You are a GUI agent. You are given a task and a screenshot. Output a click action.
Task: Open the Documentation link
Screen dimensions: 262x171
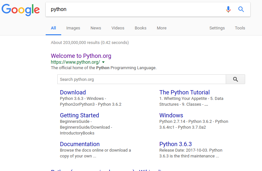click(80, 144)
